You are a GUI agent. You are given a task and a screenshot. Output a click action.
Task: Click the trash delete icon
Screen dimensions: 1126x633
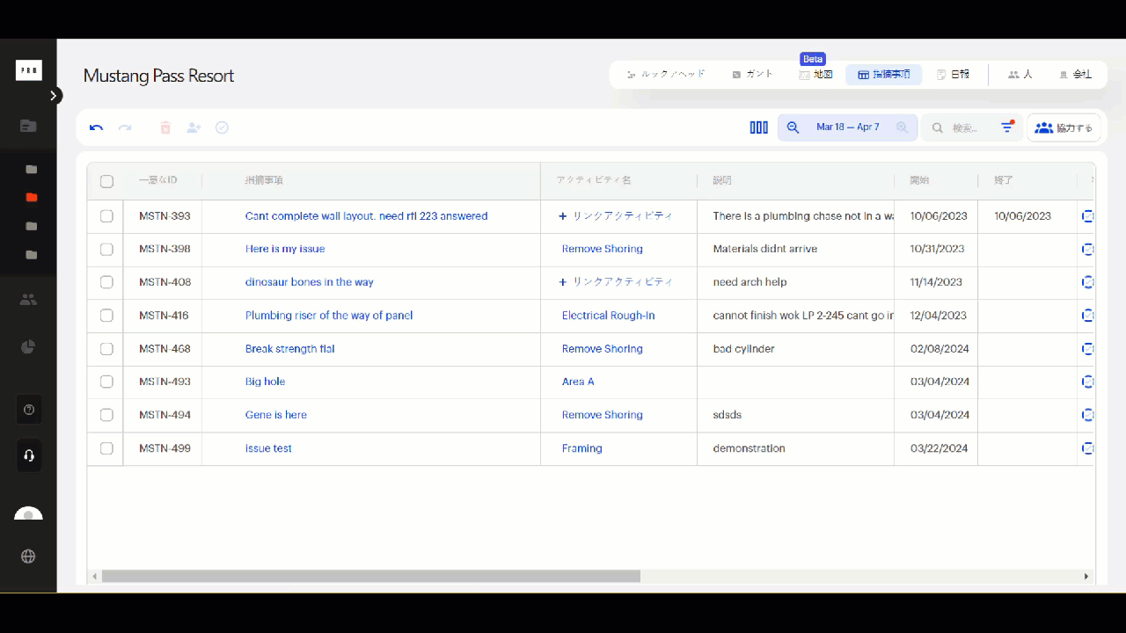pyautogui.click(x=165, y=127)
